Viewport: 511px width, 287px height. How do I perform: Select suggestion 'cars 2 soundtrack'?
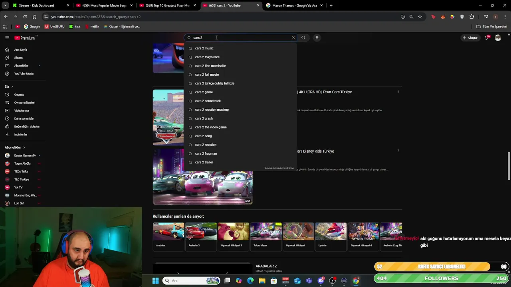pyautogui.click(x=240, y=101)
